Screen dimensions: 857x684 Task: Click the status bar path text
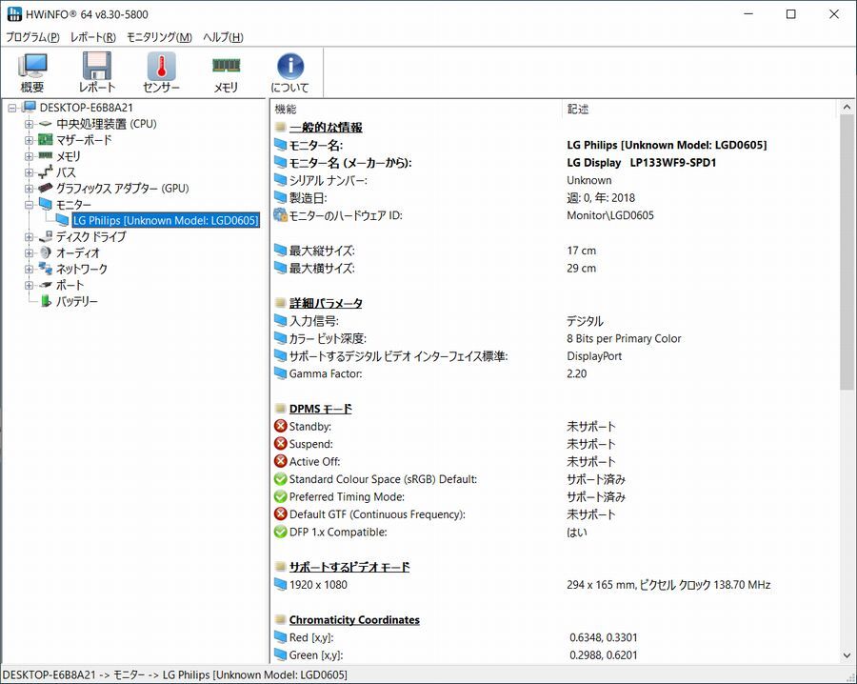[175, 674]
